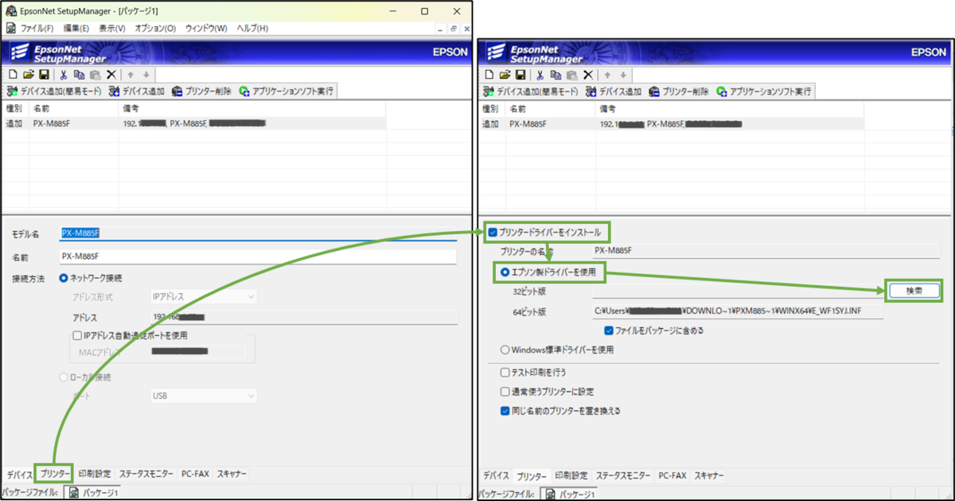Click the Save floppy icon in right window
Viewport: 955px width, 501px height.
520,75
